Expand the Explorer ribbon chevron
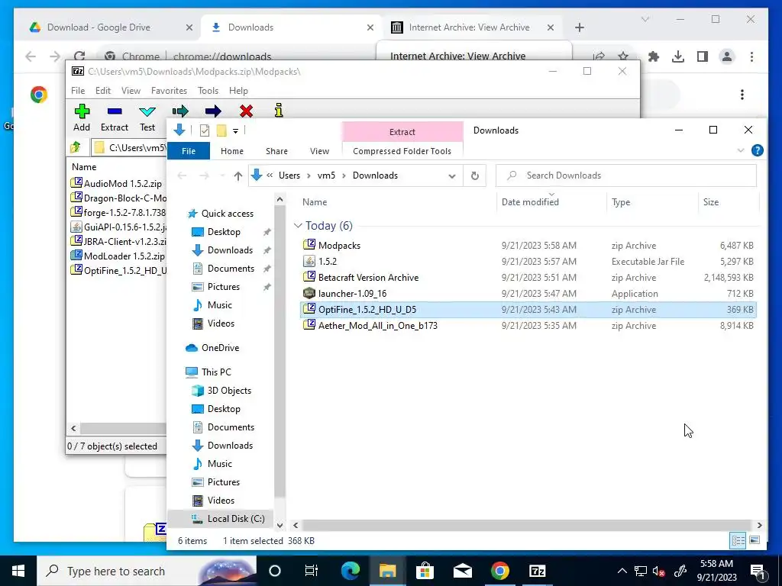This screenshot has width=782, height=586. click(741, 150)
